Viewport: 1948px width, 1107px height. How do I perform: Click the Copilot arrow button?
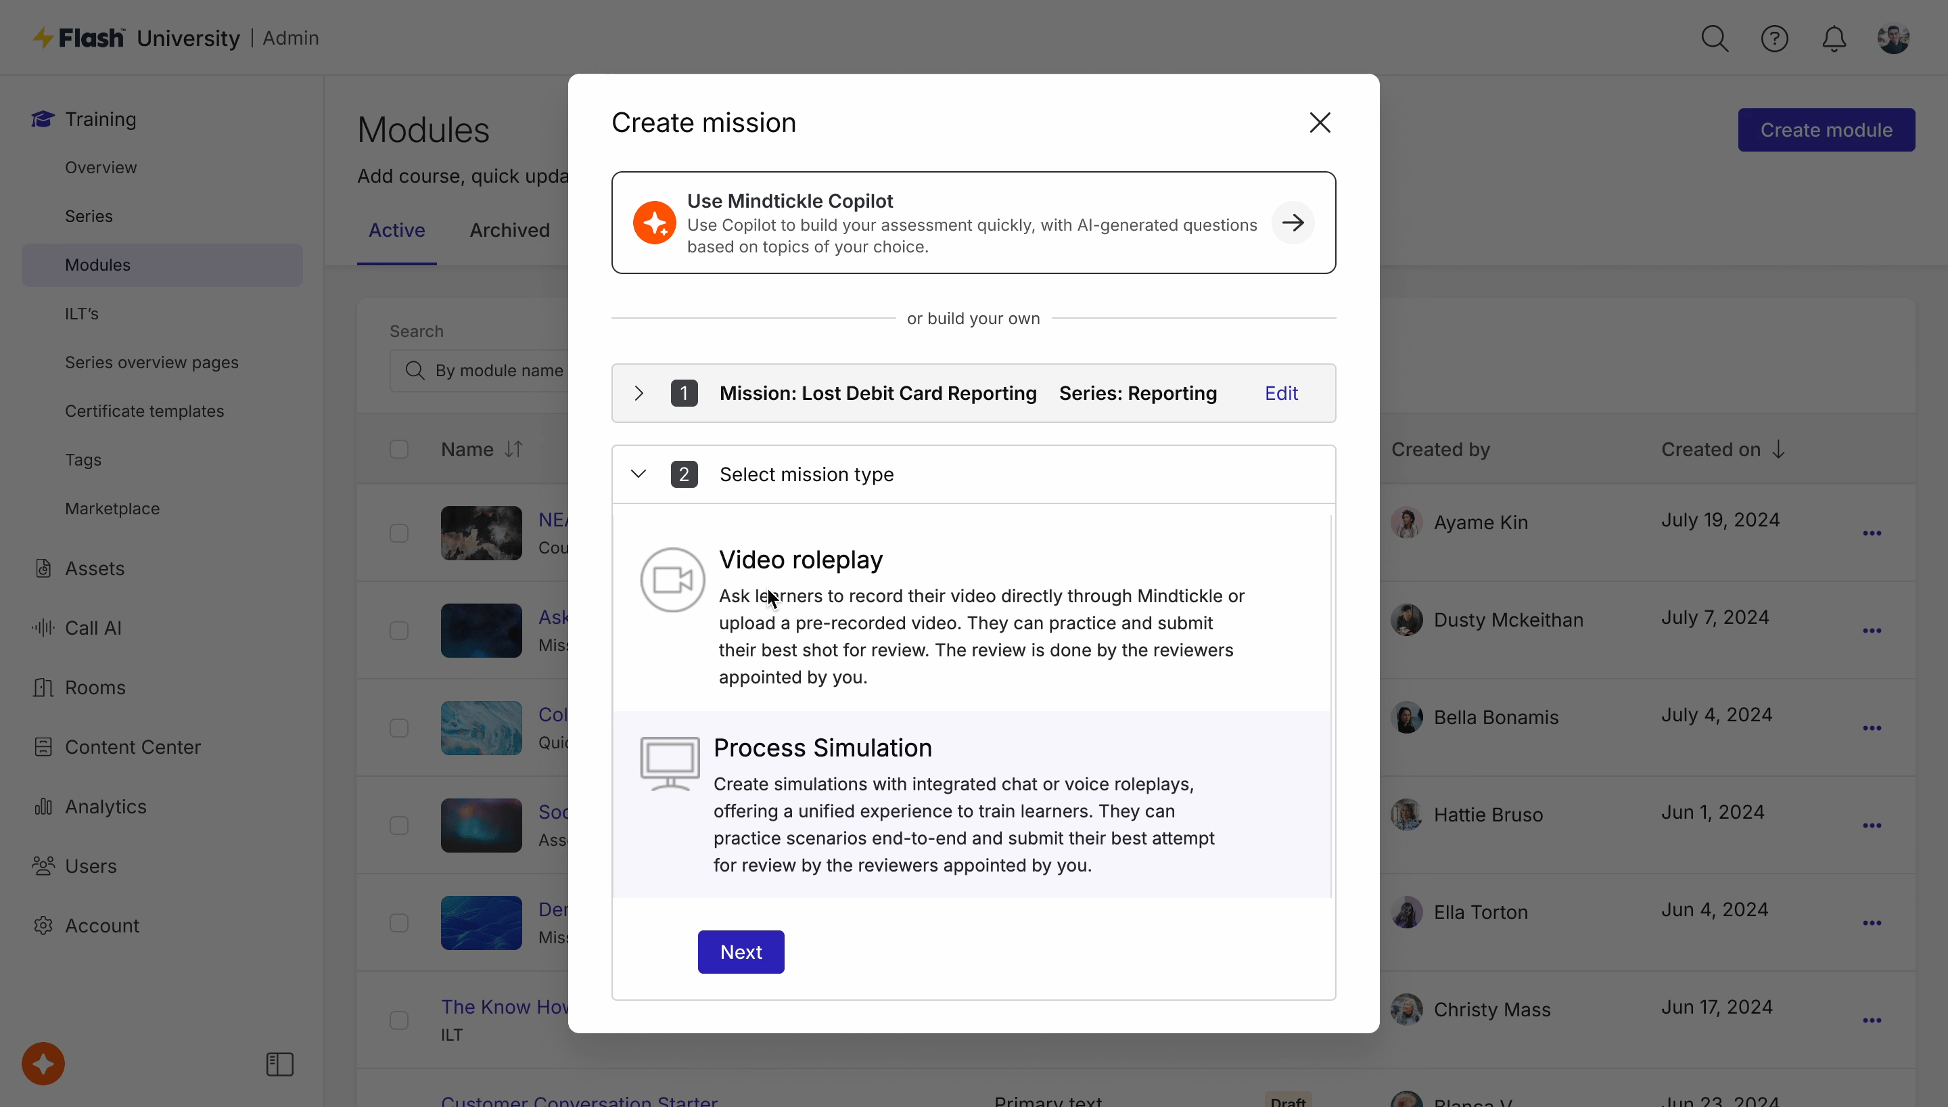1293,223
